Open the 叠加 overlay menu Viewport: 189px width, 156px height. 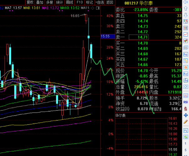[40, 2]
